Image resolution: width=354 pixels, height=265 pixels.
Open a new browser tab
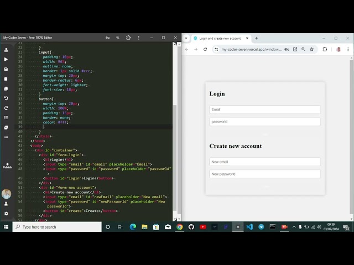[x=257, y=38]
